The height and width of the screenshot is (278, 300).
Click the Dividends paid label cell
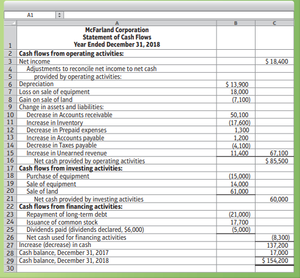(x=117, y=229)
